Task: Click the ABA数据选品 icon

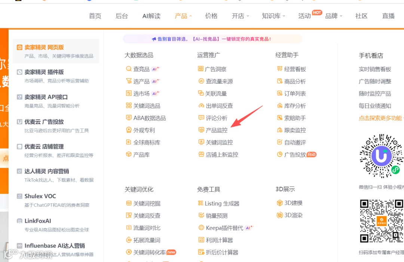Action: (129, 118)
